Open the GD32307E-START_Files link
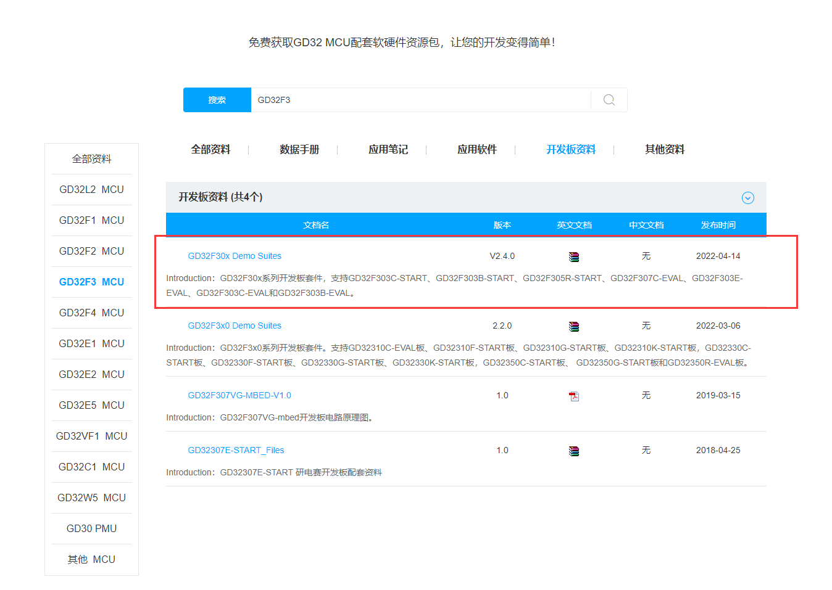The width and height of the screenshot is (832, 590). pyautogui.click(x=236, y=450)
